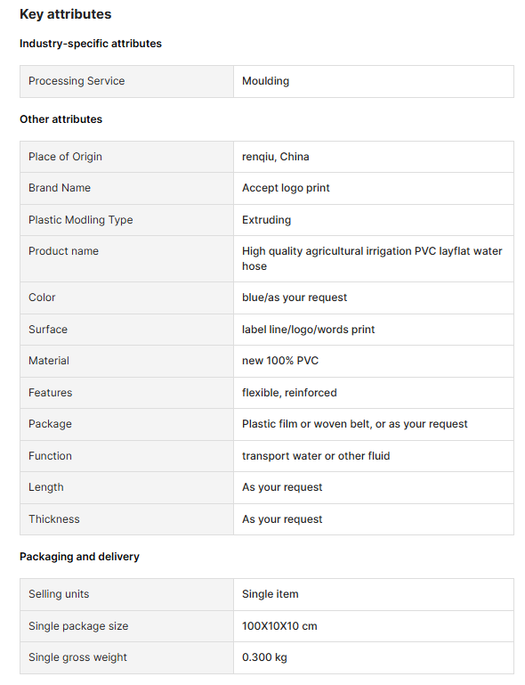The height and width of the screenshot is (685, 525).
Task: Click the 100X10X10 cm package size value
Action: tap(279, 626)
